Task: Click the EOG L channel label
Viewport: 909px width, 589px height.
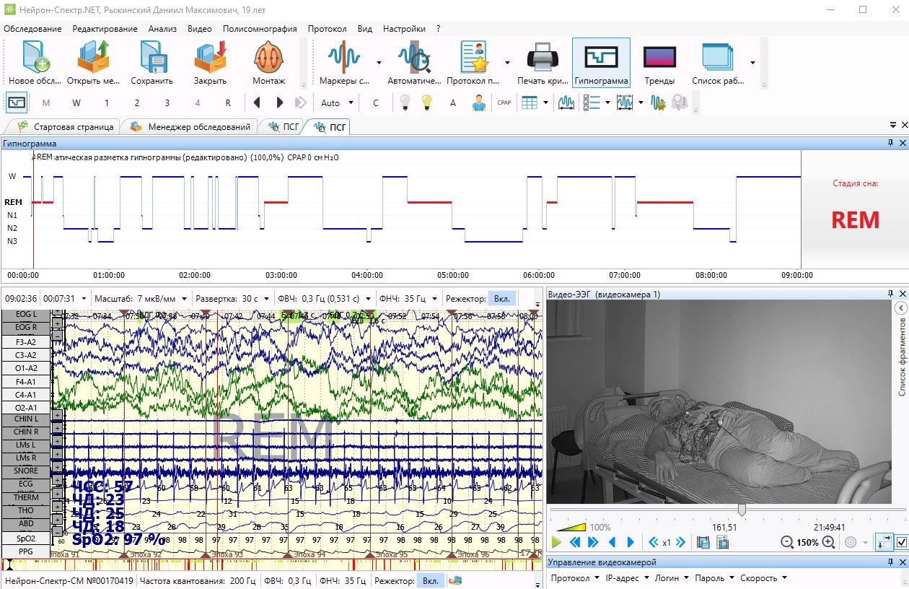Action: 26,315
